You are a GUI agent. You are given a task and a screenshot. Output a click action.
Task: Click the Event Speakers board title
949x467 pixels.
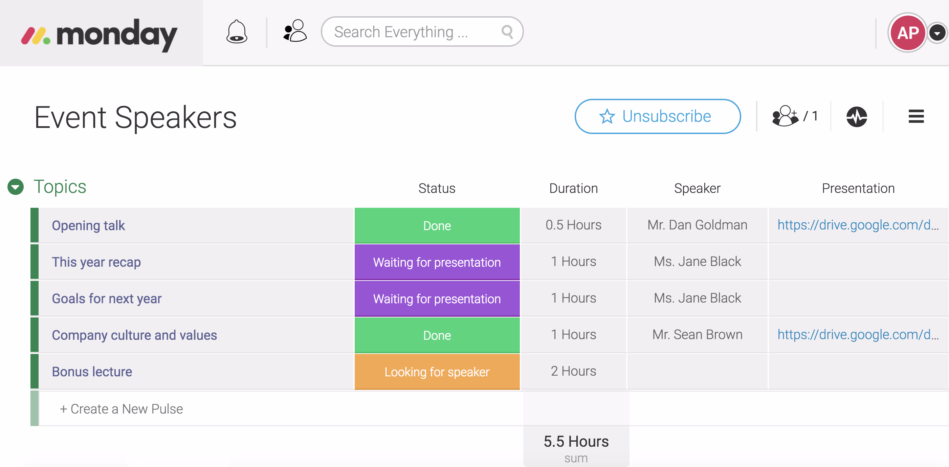tap(136, 117)
